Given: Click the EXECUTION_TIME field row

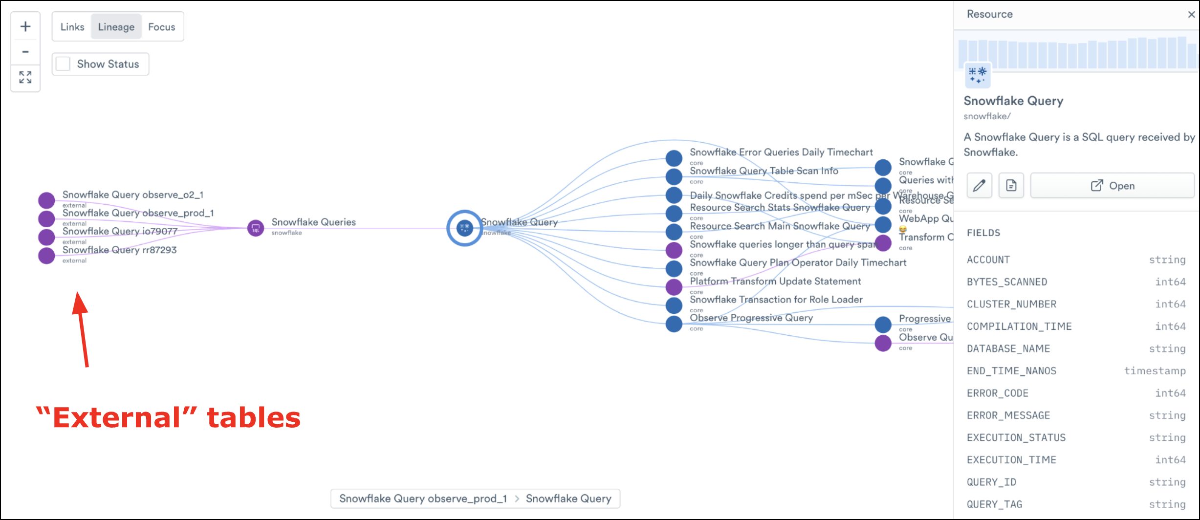Looking at the screenshot, I should click(1076, 460).
